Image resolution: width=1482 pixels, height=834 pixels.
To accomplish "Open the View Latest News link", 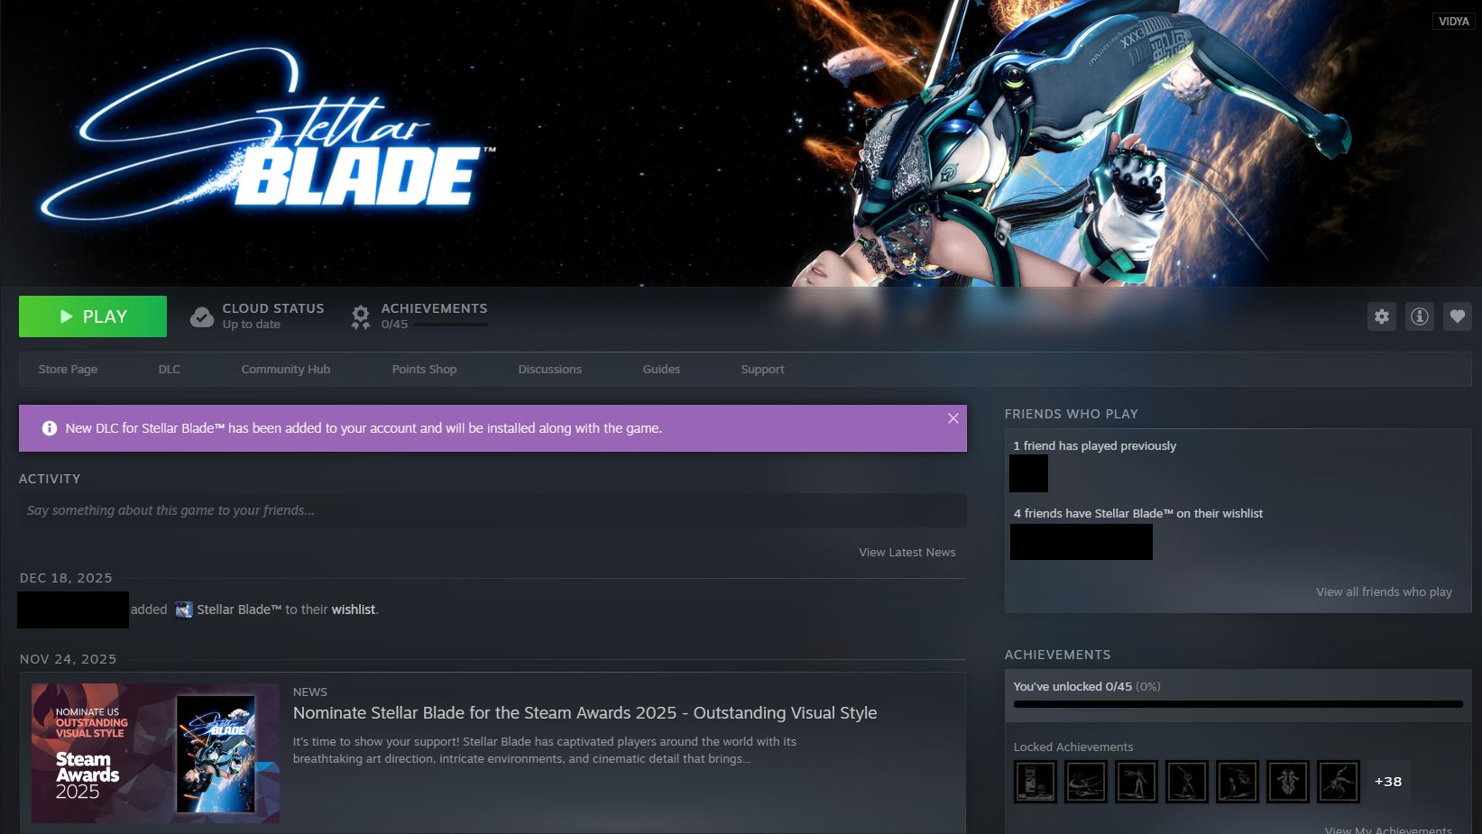I will coord(907,553).
